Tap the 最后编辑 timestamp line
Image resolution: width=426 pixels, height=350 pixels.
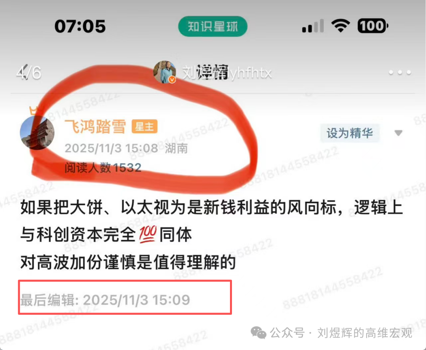click(105, 300)
